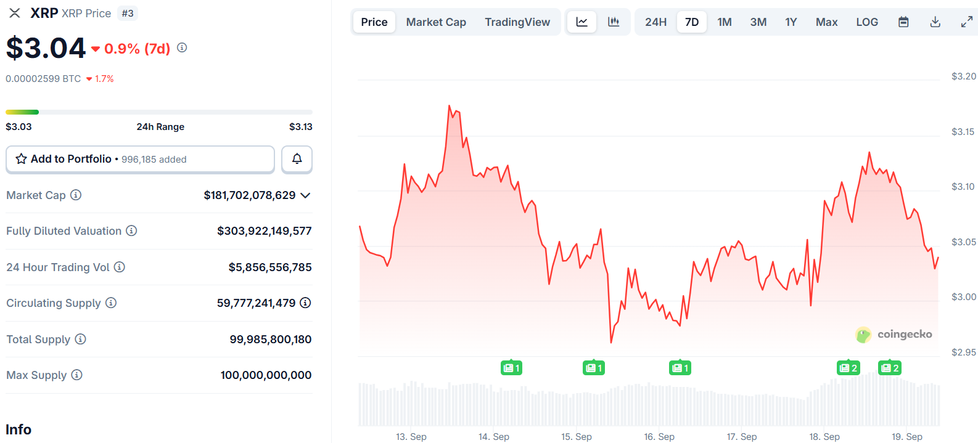Open news marker near 14. Sep
Screen dimensions: 978x443
coord(512,368)
